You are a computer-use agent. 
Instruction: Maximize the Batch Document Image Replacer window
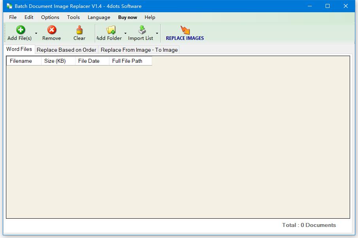[328, 6]
